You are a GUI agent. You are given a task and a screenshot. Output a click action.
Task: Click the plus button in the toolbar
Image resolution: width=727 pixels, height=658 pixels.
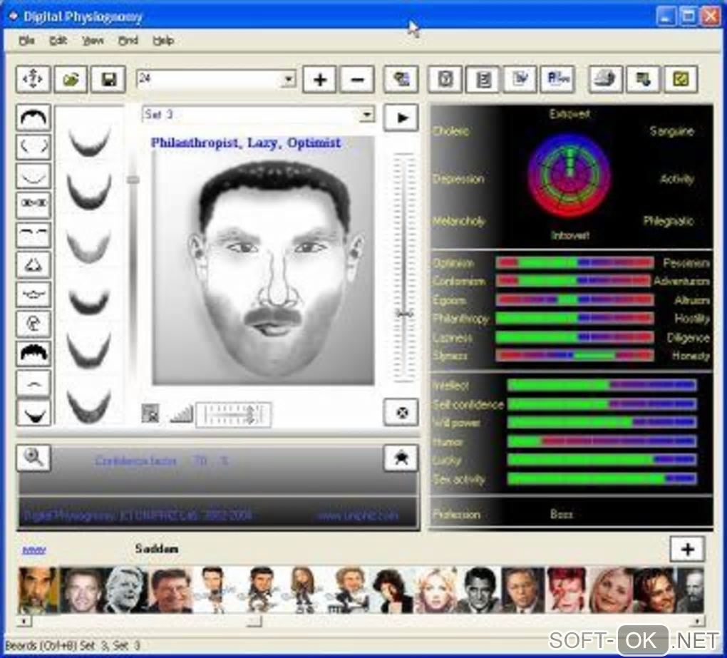pyautogui.click(x=319, y=79)
